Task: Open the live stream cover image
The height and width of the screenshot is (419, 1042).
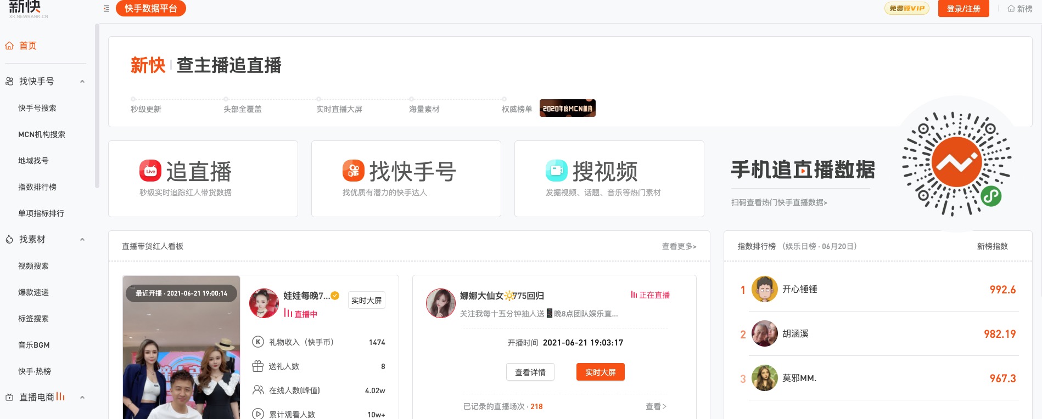Action: (x=181, y=347)
